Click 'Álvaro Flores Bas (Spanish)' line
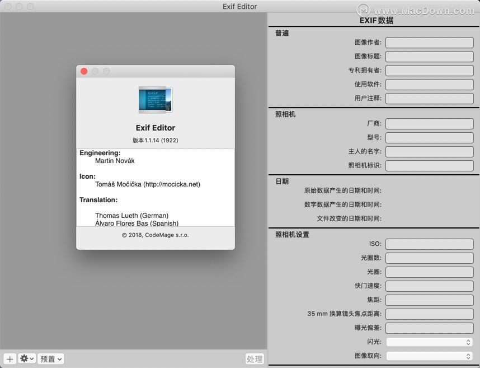Screen dimensions: 480x368 (137, 223)
